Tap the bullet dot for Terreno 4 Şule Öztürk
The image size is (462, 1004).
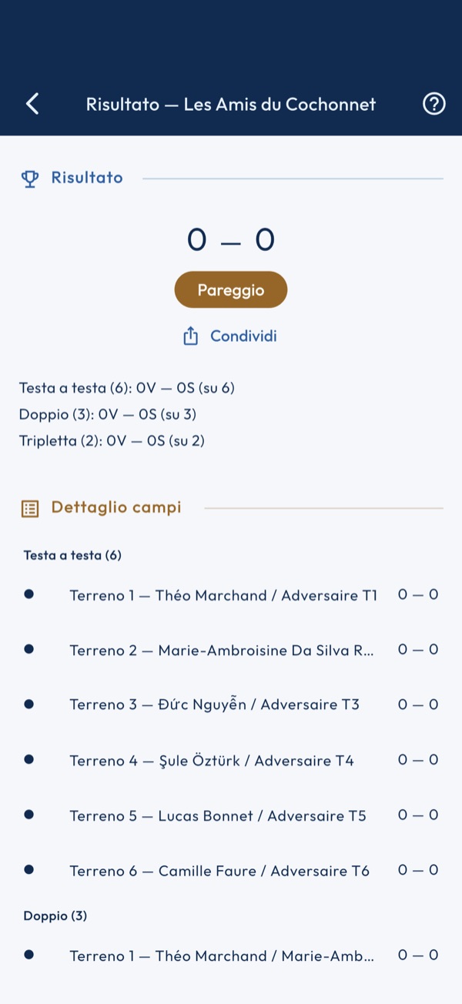[28, 760]
